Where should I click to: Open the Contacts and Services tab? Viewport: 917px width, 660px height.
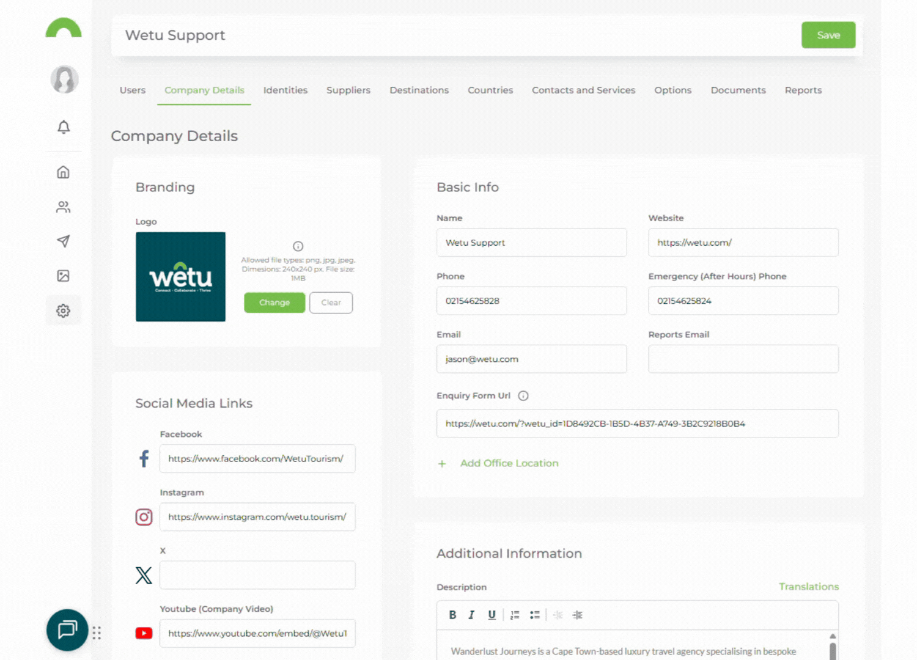coord(583,90)
